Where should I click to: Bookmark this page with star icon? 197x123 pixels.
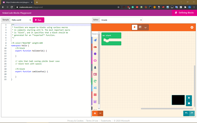click(x=118, y=7)
